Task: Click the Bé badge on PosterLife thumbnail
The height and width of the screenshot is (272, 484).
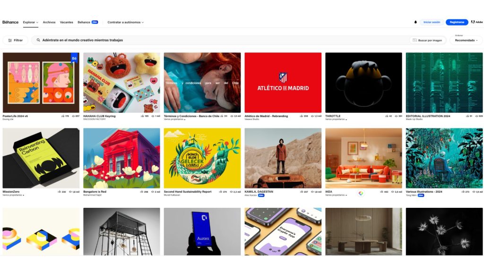Action: 74,58
